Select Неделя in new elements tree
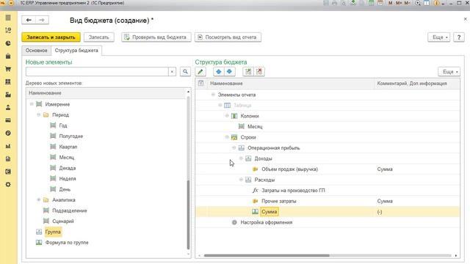This screenshot has width=470, height=264. [x=68, y=178]
